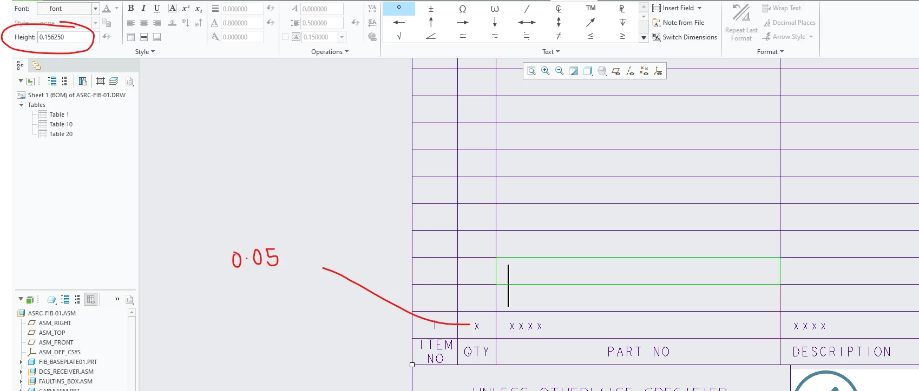The height and width of the screenshot is (391, 919).
Task: Insert the TM trademark symbol
Action: pyautogui.click(x=590, y=8)
